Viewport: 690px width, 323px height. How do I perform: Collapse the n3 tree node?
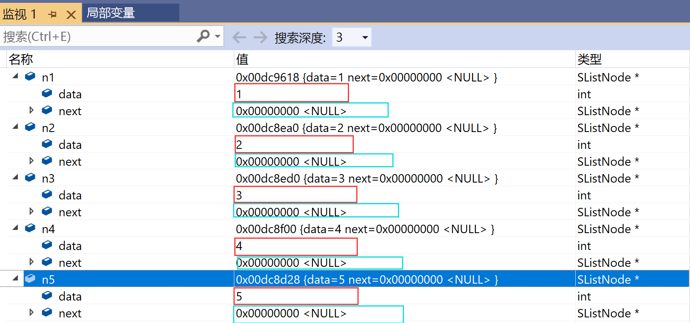coord(16,177)
